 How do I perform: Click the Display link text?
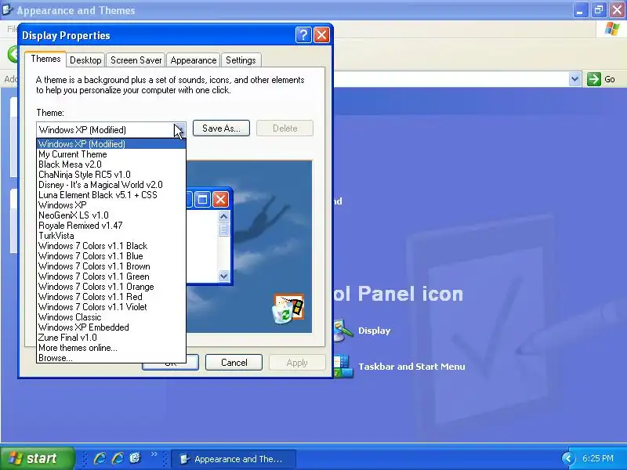click(375, 331)
